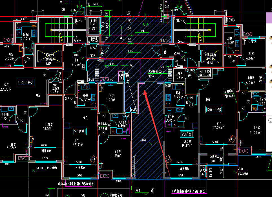Select the 轻质隔断 用户自理 note in 100-2户型
The image size is (272, 197).
tap(229, 93)
